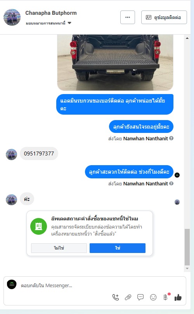194x314 pixels.
Task: Open the emoji smiley picker
Action: [x=153, y=297]
